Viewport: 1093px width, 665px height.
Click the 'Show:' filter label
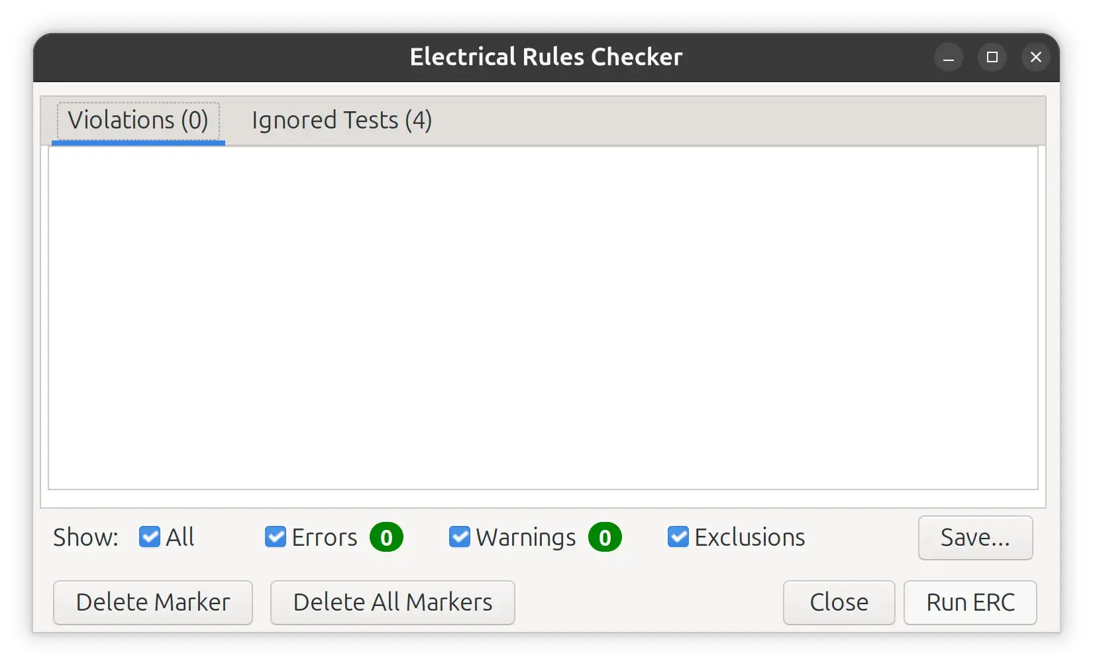85,537
